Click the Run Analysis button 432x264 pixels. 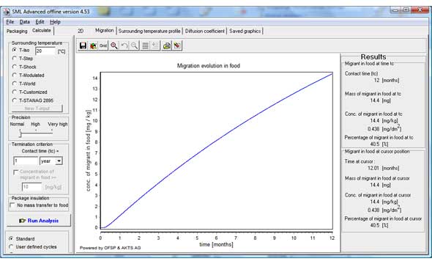[x=39, y=221]
